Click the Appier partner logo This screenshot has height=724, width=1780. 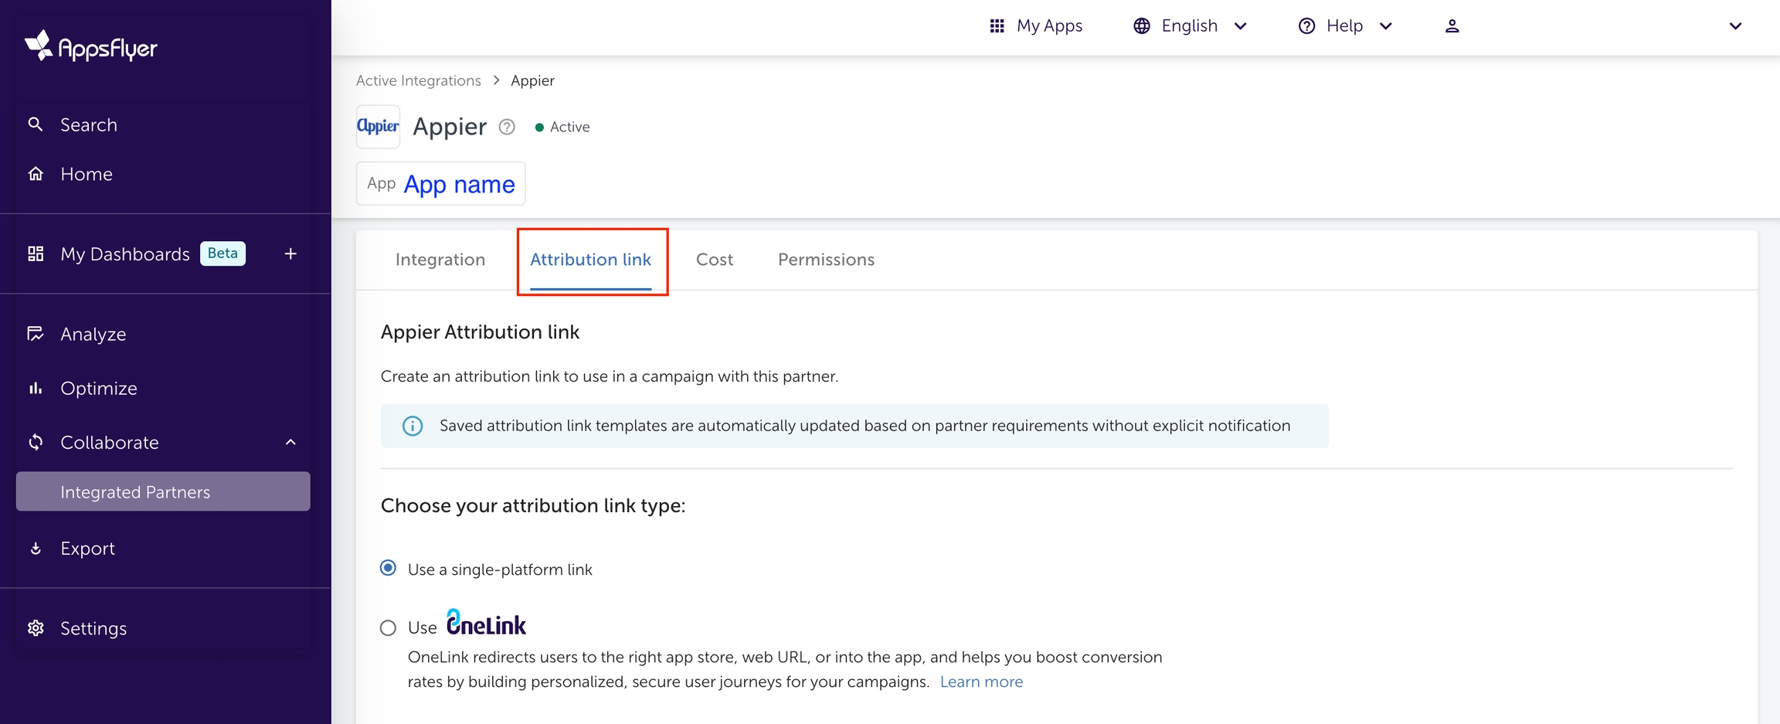pos(378,127)
